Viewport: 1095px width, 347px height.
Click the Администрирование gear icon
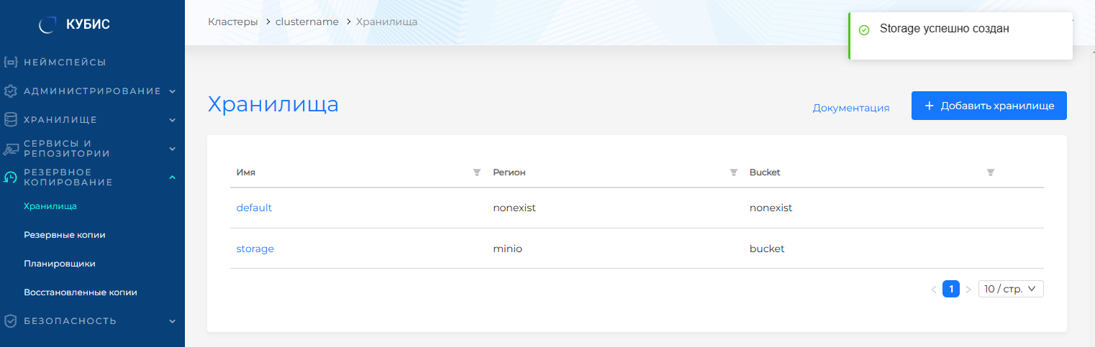coord(10,91)
